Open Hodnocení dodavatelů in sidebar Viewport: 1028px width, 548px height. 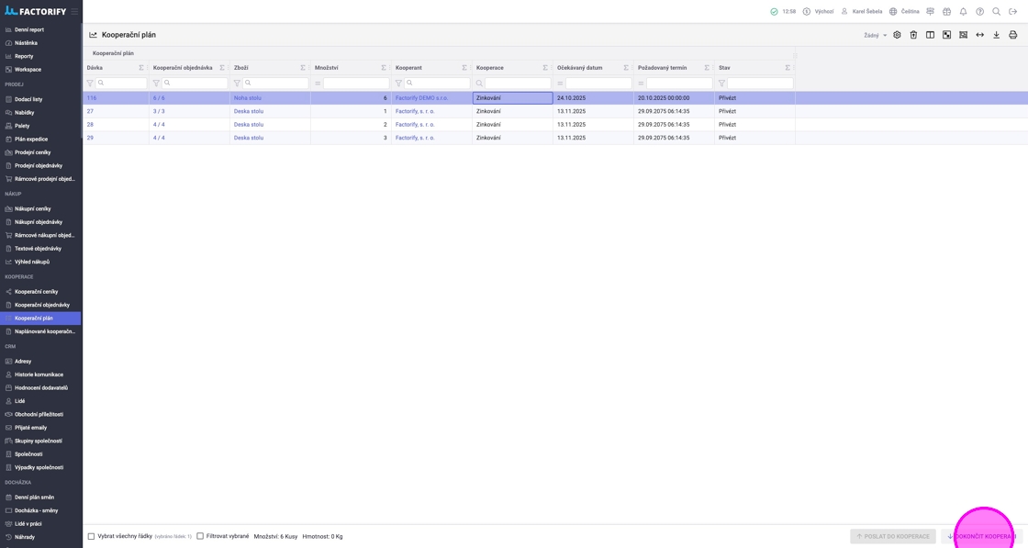(x=40, y=387)
